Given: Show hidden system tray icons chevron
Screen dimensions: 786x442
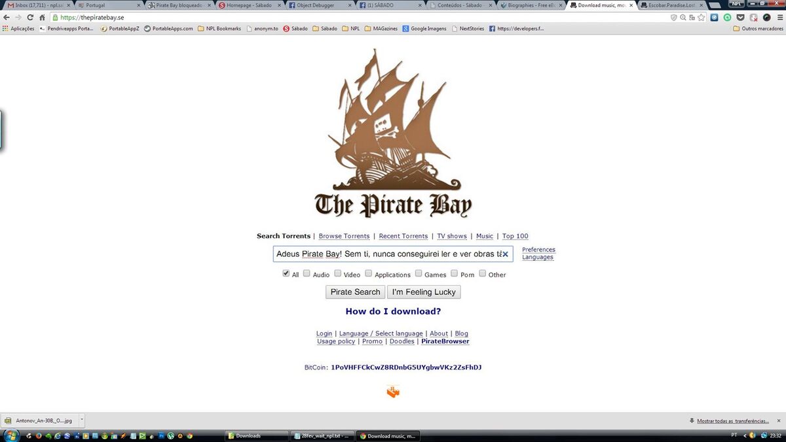Looking at the screenshot, I should 744,435.
